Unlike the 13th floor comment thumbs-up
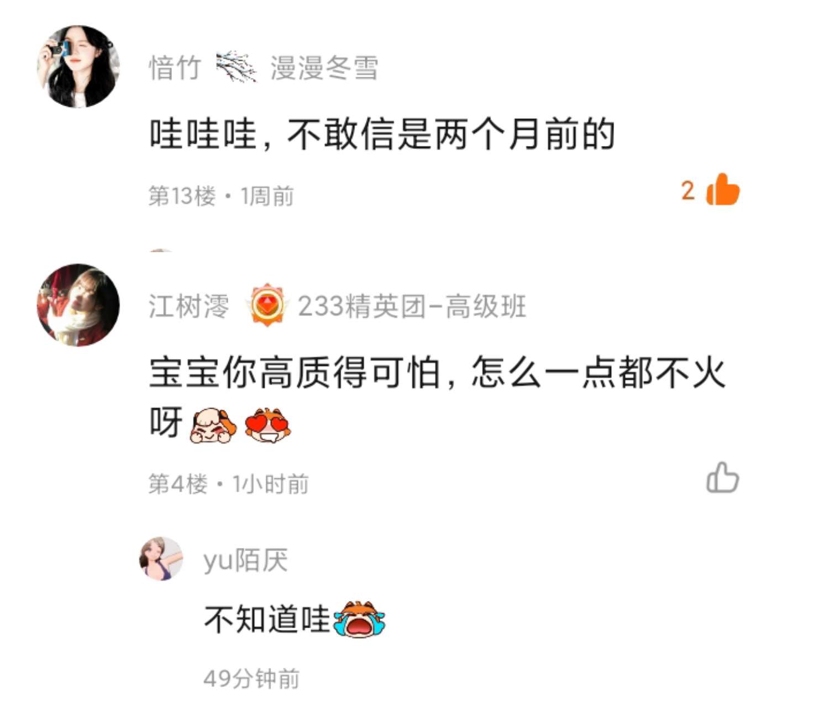829x720 pixels. click(x=723, y=190)
